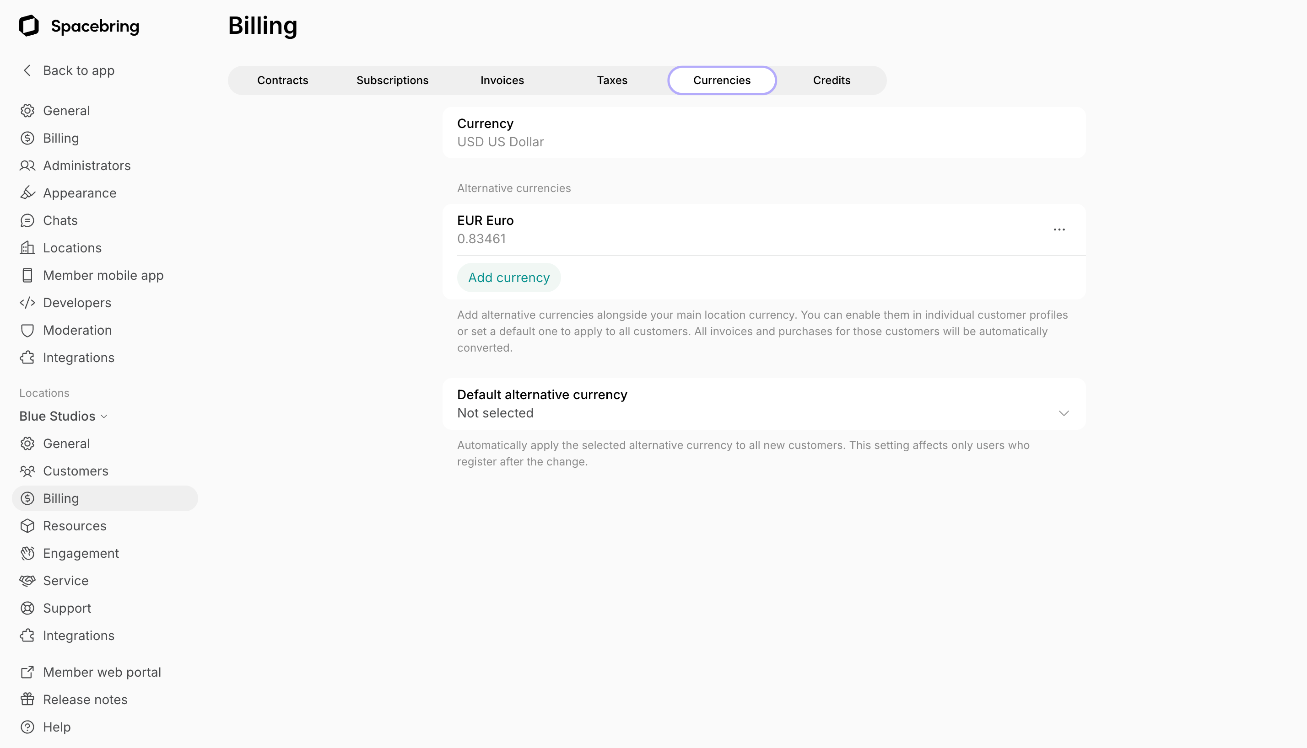Switch to the Credits tab
1307x748 pixels.
832,80
